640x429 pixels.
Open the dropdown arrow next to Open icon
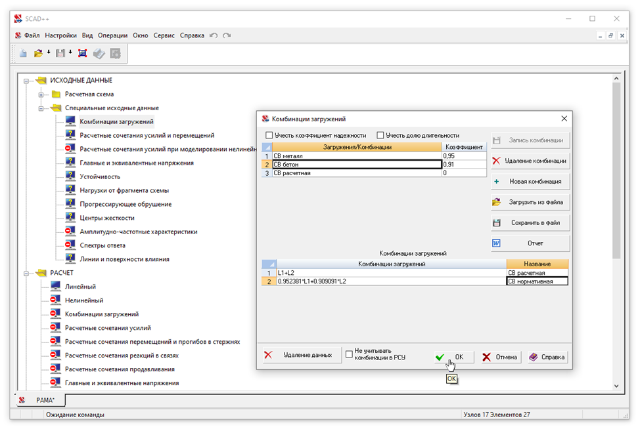coord(49,52)
